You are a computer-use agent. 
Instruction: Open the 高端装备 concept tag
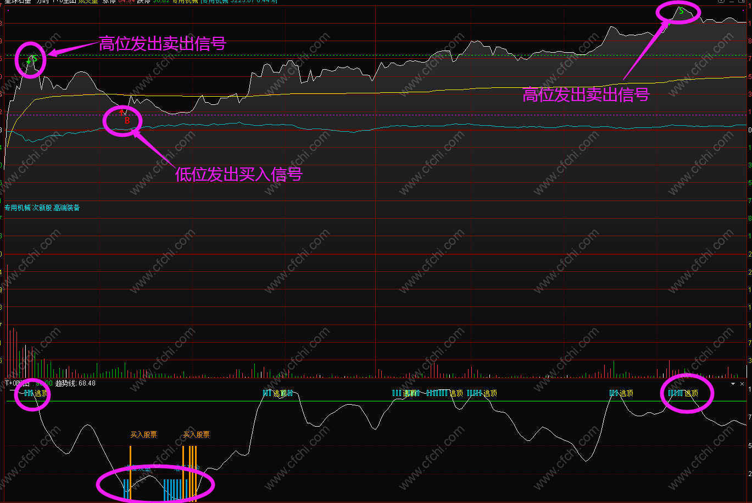click(66, 208)
